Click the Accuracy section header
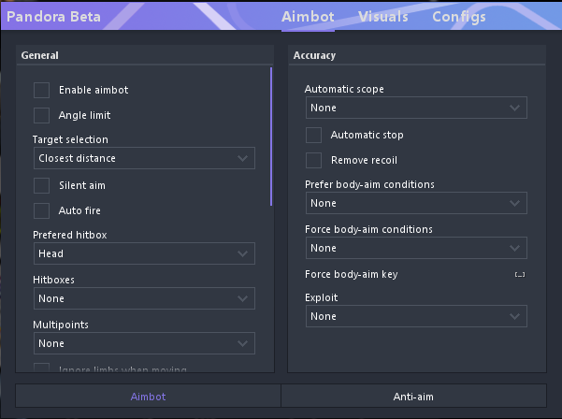The height and width of the screenshot is (419, 562). pyautogui.click(x=314, y=55)
